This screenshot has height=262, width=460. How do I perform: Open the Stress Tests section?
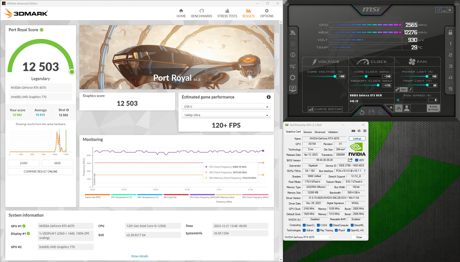227,13
